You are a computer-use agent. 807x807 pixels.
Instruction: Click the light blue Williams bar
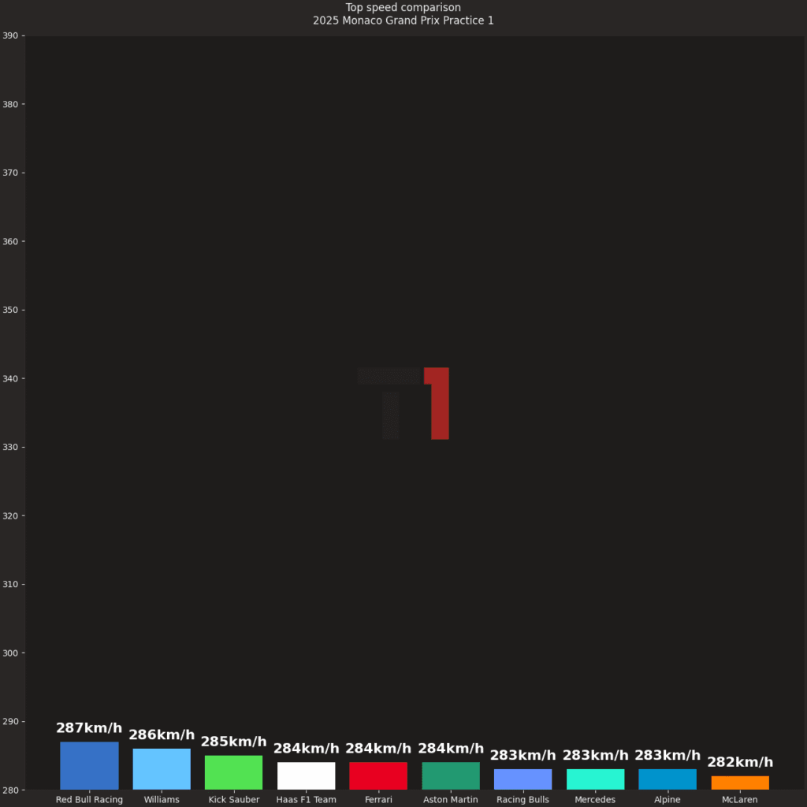(162, 769)
